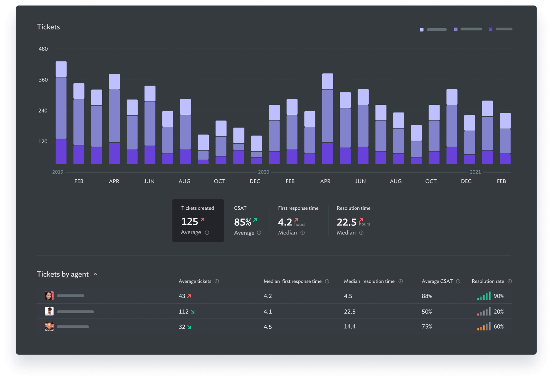
Task: Toggle the dark purple legend series
Action: click(x=491, y=29)
